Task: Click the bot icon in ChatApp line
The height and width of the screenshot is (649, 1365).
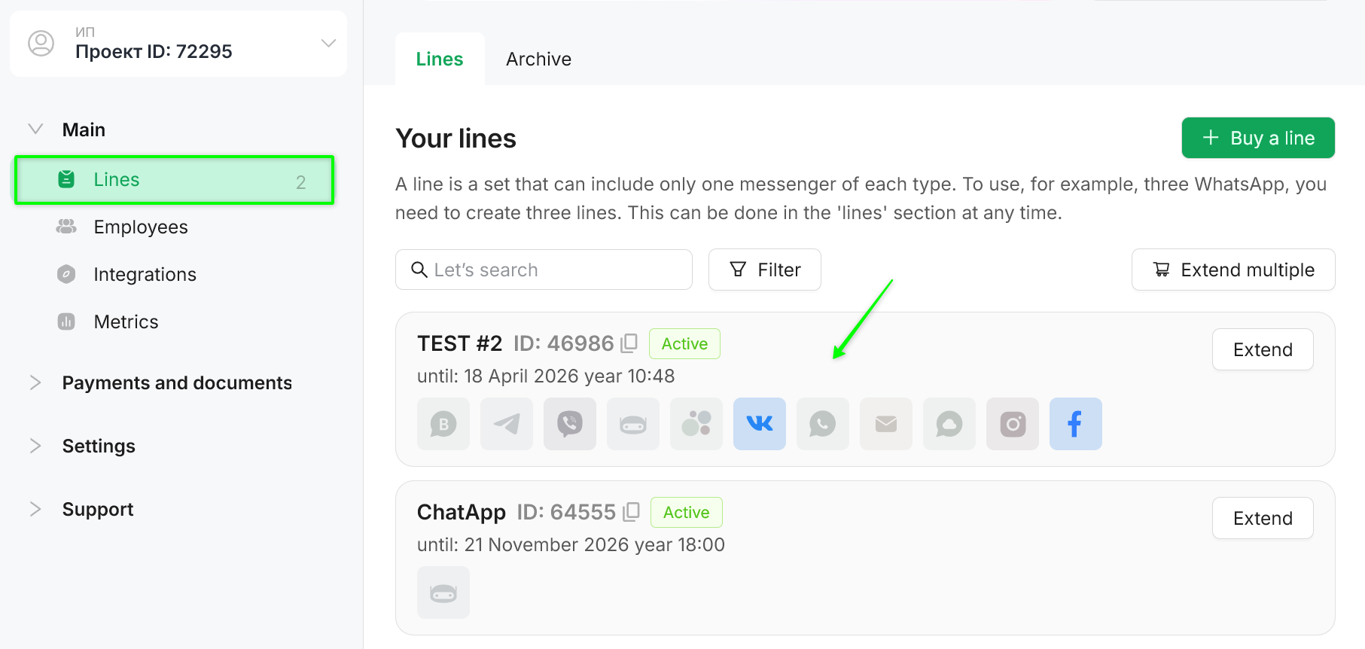Action: pyautogui.click(x=443, y=593)
